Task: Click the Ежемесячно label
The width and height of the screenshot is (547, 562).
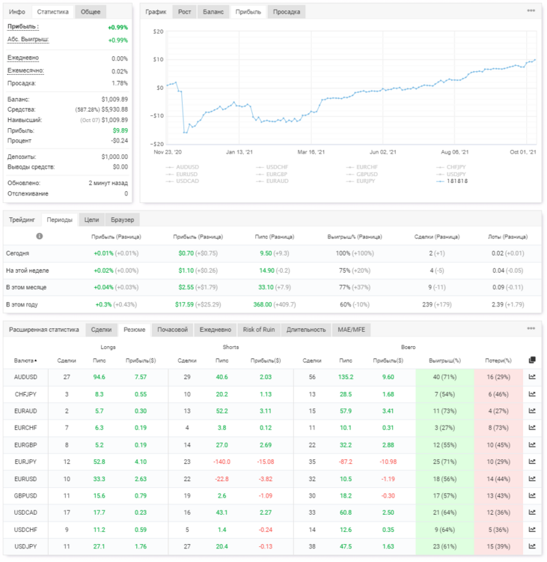Action: tap(25, 71)
